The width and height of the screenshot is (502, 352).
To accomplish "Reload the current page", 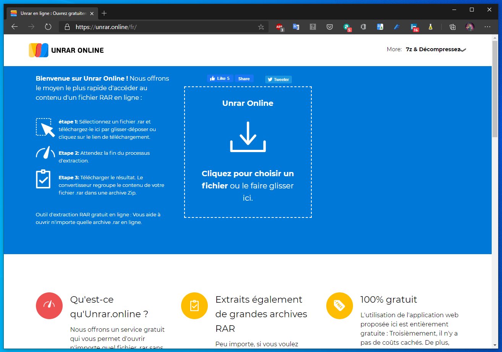I will tap(48, 27).
